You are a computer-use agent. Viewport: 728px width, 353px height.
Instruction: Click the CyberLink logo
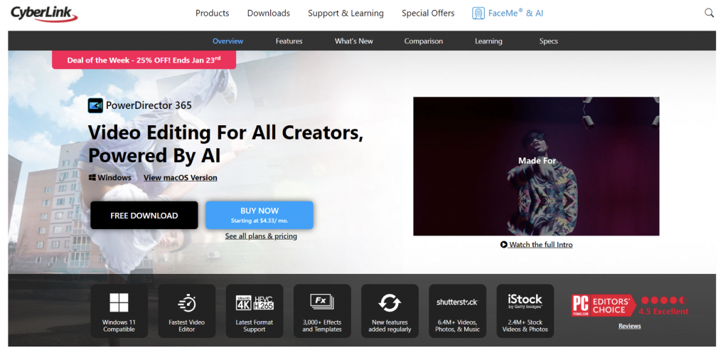click(44, 14)
